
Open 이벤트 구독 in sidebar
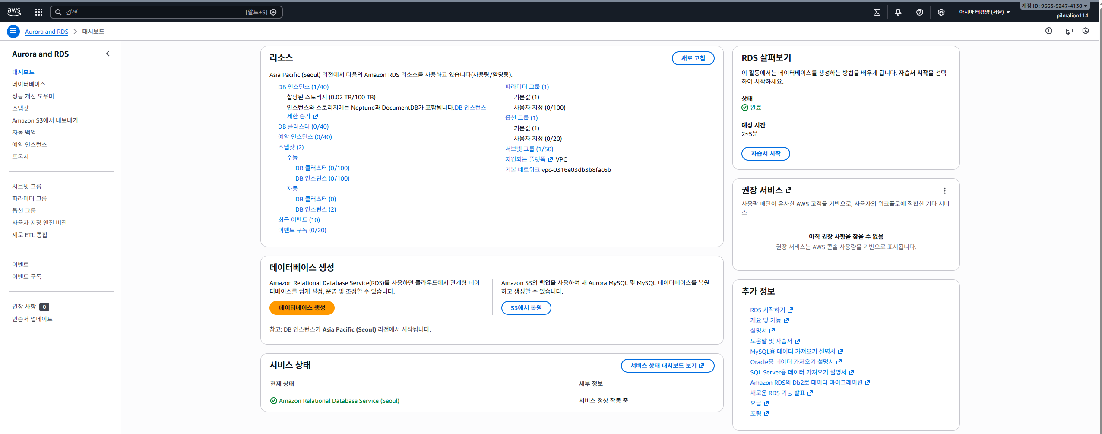pyautogui.click(x=27, y=277)
